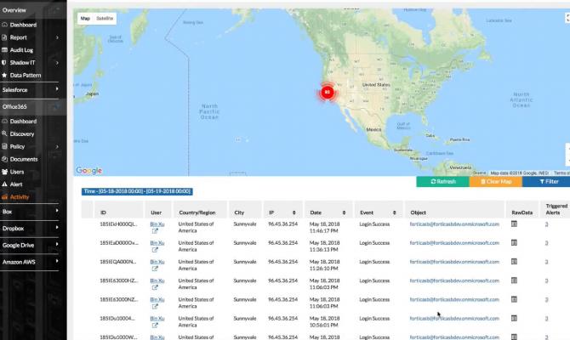Expand the Amazon AWS section
The height and width of the screenshot is (340, 570).
57,261
